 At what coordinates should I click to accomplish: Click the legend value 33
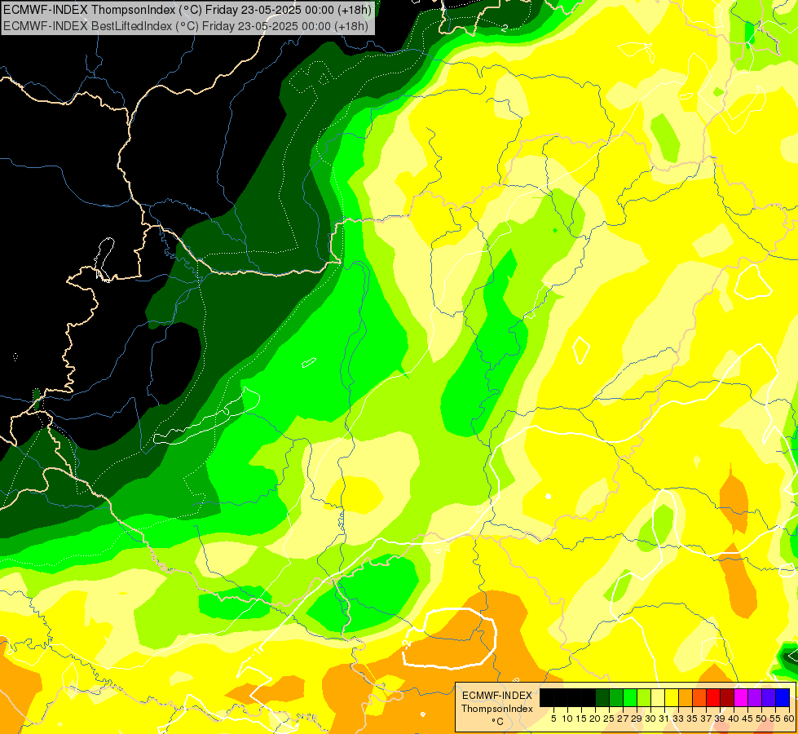[x=678, y=719]
